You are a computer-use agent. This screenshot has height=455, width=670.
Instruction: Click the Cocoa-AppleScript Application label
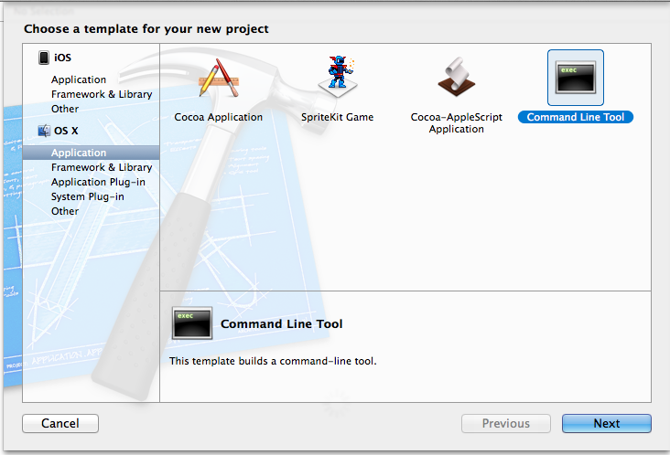coord(457,122)
